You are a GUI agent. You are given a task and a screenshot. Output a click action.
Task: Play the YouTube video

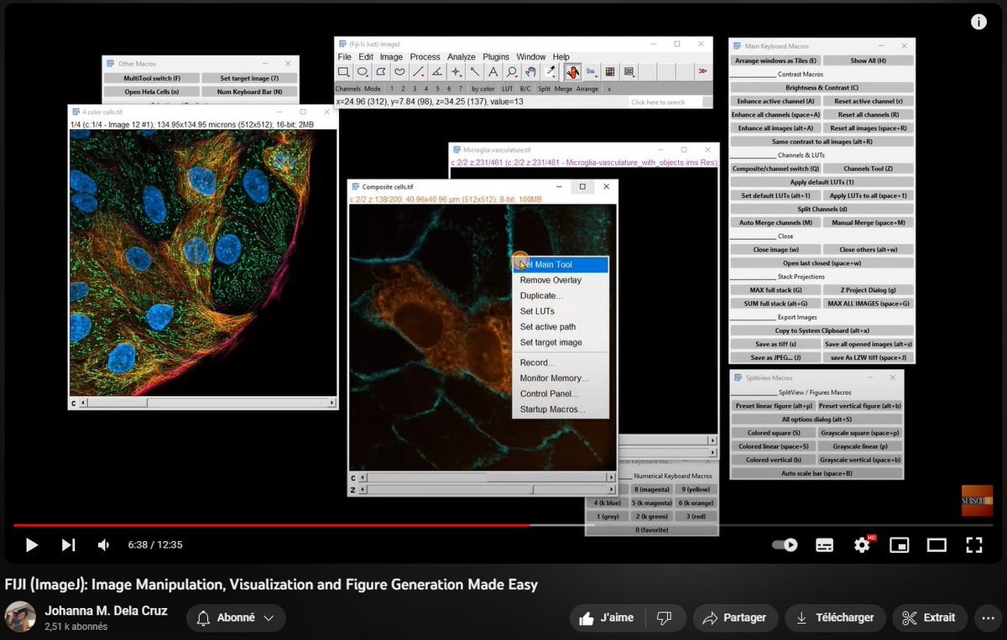tap(31, 545)
